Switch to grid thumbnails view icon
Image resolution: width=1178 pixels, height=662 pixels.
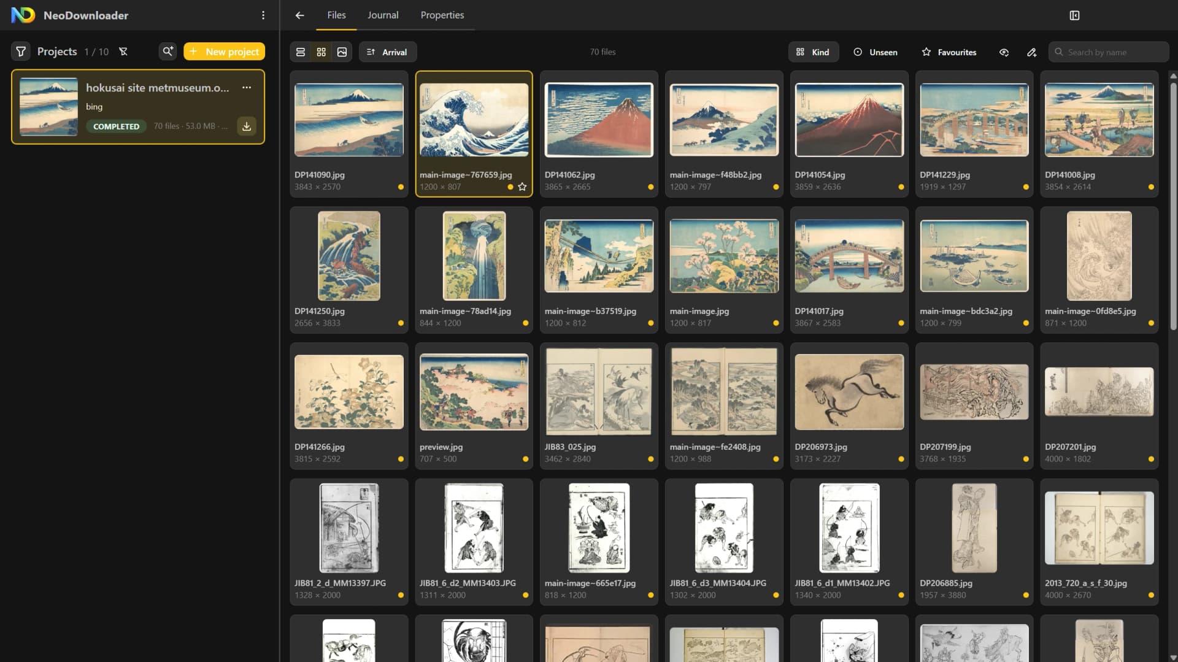pos(321,52)
